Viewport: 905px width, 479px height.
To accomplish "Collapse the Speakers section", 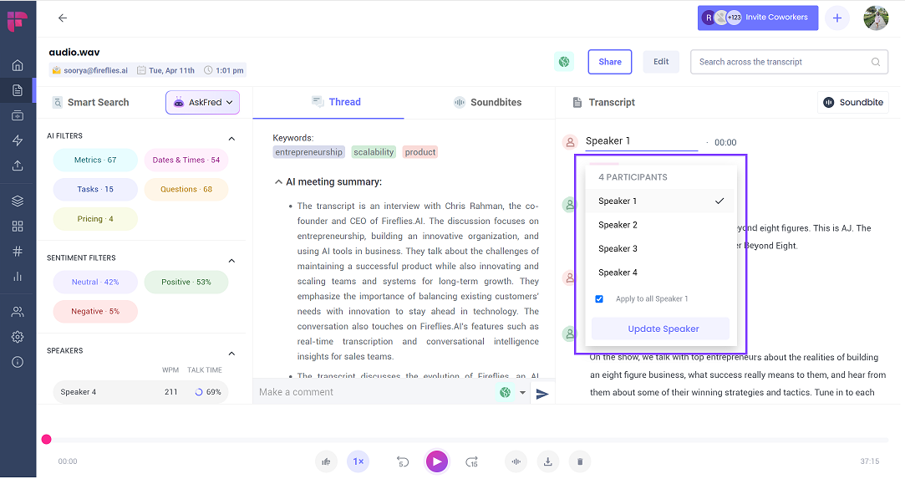I will (231, 354).
